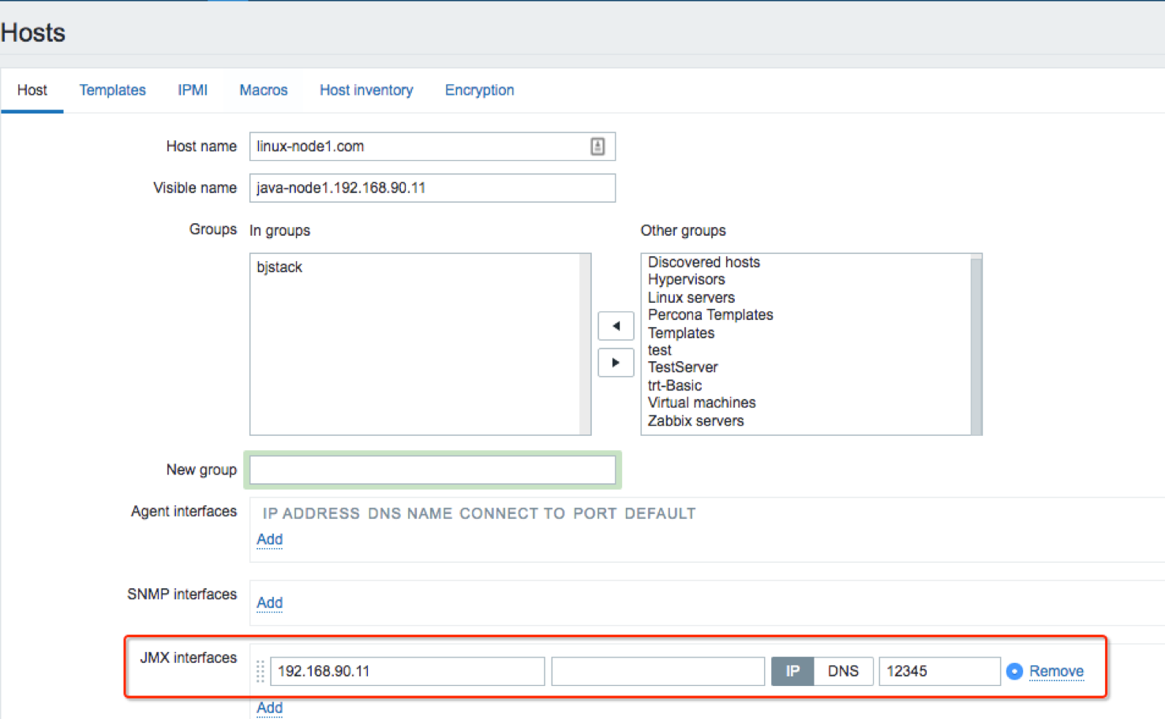Go to the Macros tab

point(264,90)
